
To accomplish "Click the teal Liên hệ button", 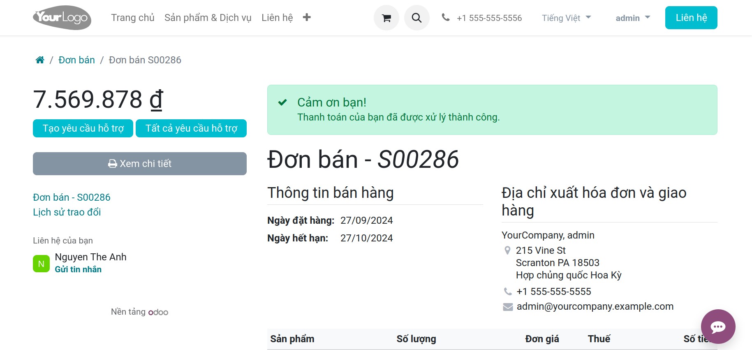I will coord(691,18).
